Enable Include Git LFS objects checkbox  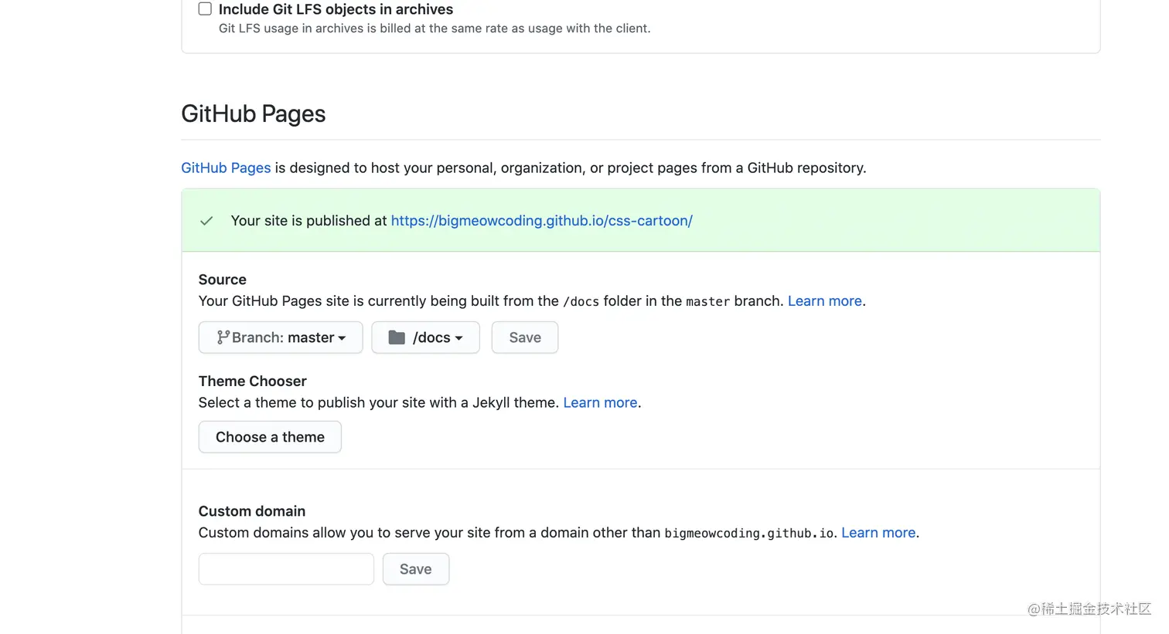205,9
